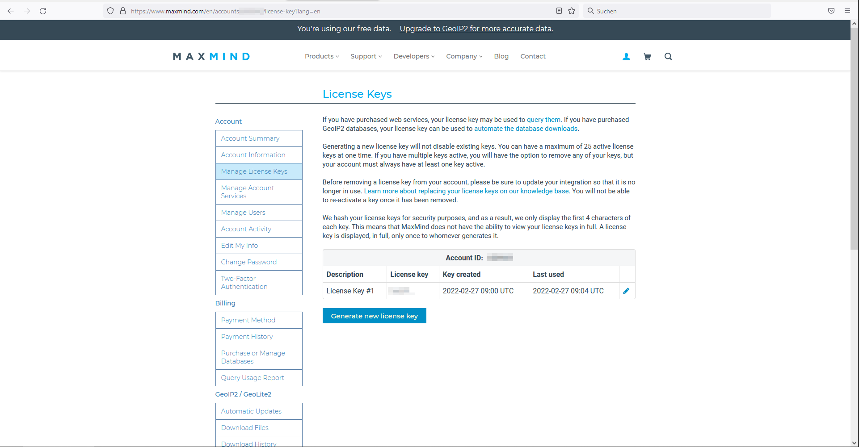Open knowledge base replacing keys link
This screenshot has width=859, height=447.
pos(466,191)
